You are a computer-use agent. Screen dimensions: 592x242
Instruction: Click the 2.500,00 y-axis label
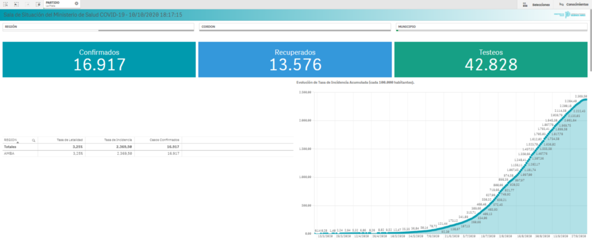click(x=305, y=92)
